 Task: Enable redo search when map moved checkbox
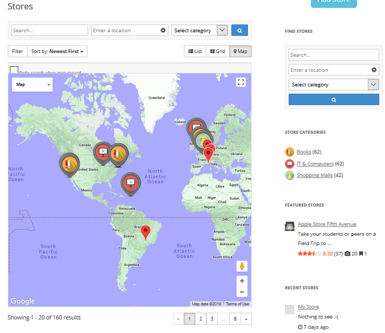pyautogui.click(x=14, y=70)
